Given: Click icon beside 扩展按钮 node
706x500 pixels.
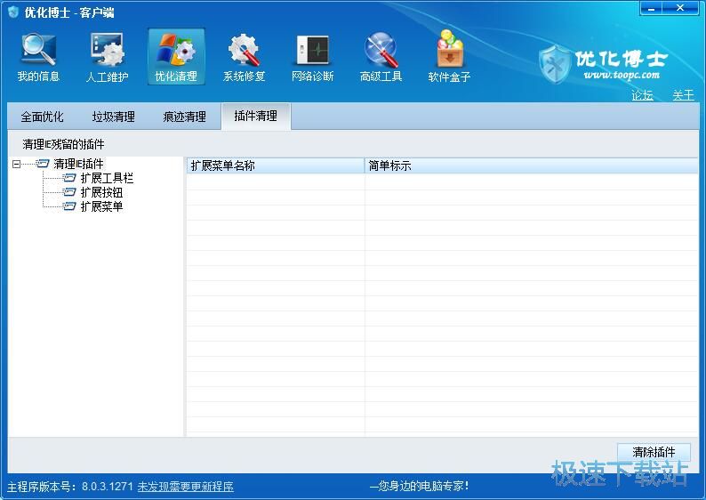Looking at the screenshot, I should (68, 192).
